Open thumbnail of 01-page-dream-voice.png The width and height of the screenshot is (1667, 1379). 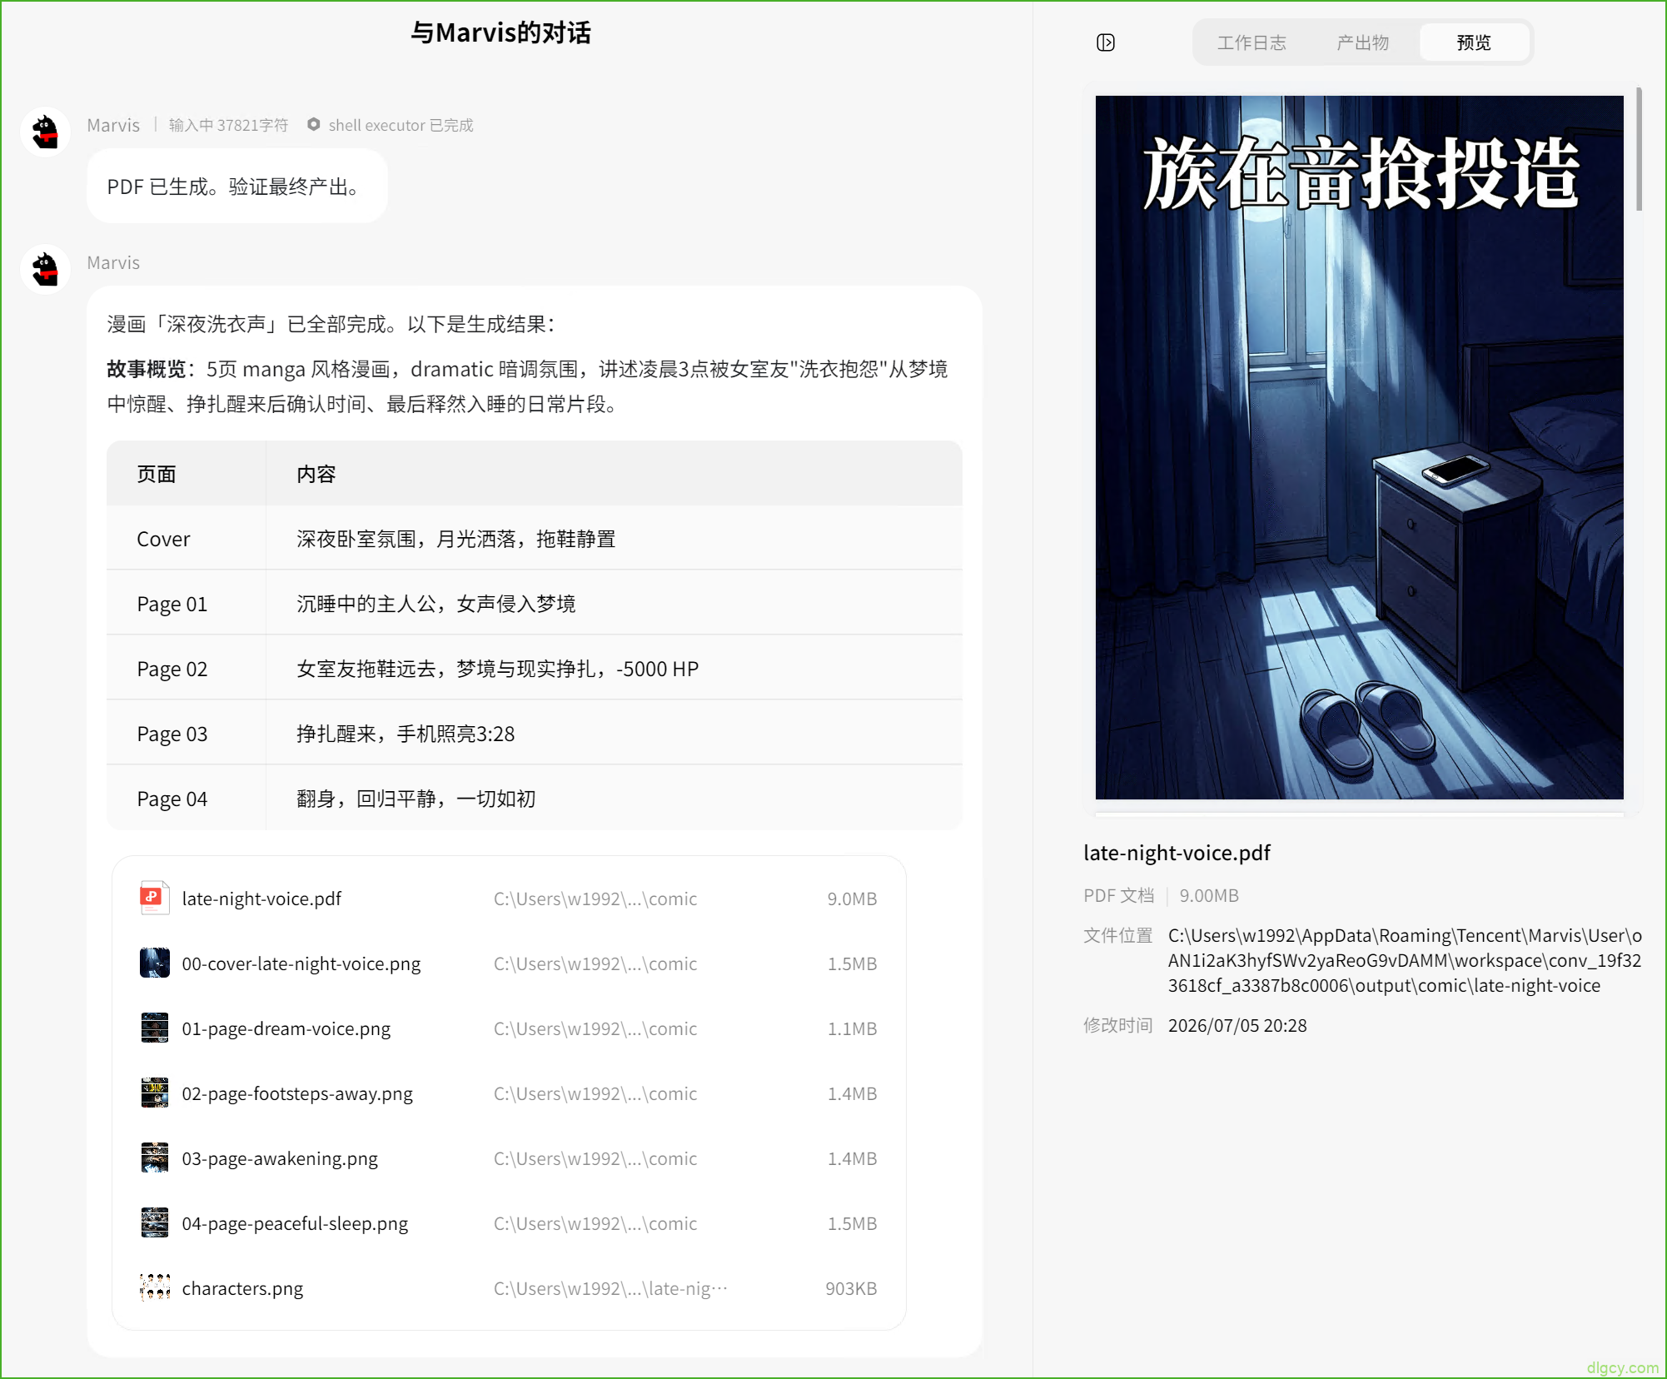click(x=154, y=1028)
